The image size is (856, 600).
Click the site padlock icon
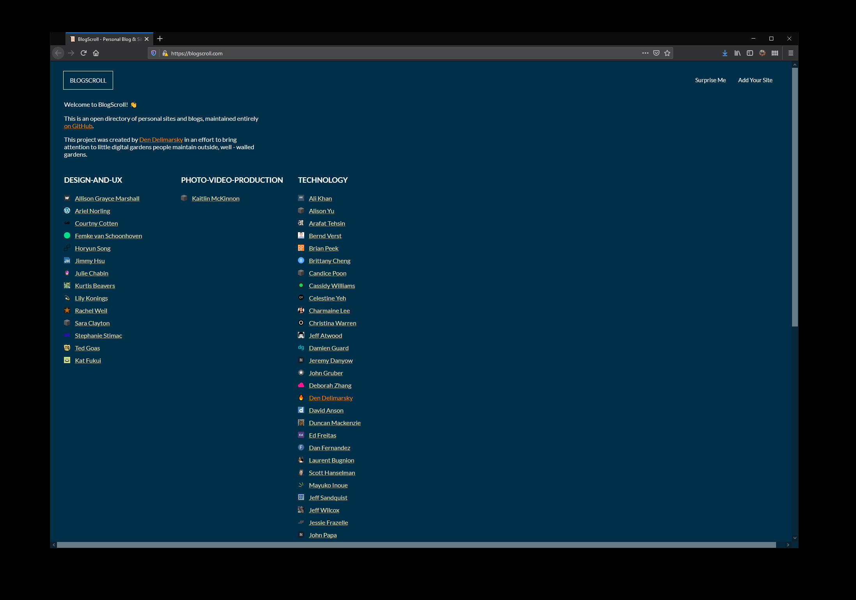[x=165, y=53]
